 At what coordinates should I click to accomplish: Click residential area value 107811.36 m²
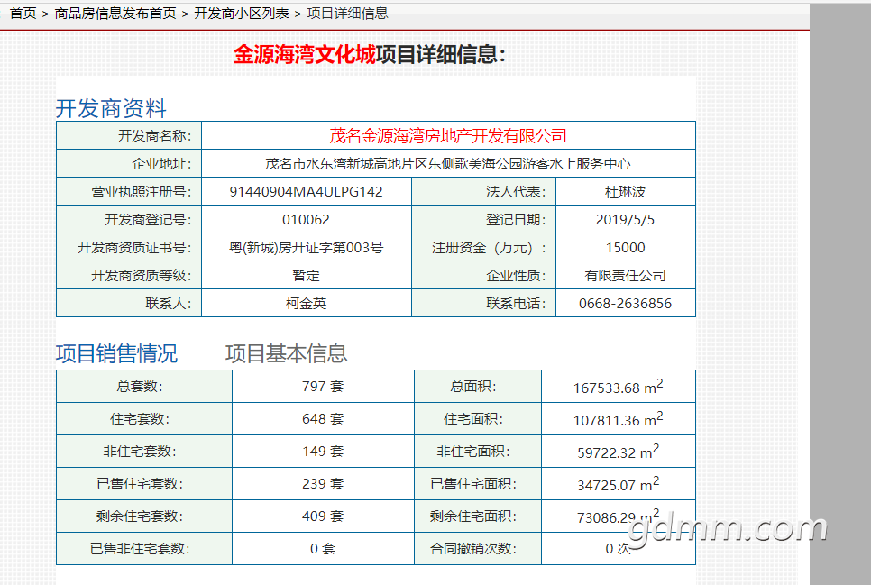[619, 419]
